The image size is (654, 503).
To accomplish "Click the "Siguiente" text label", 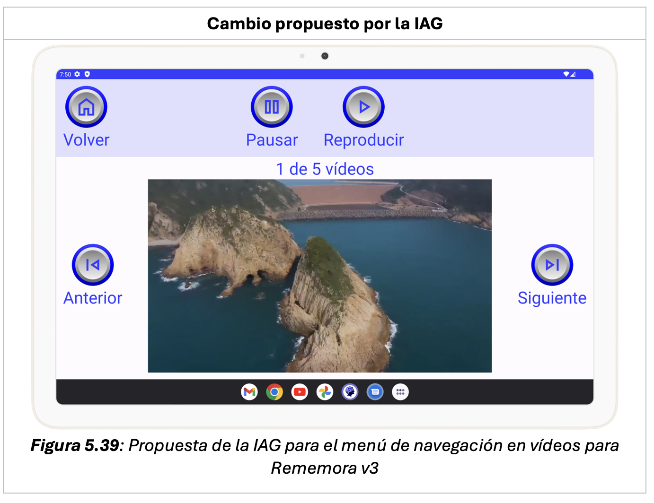I will point(552,298).
